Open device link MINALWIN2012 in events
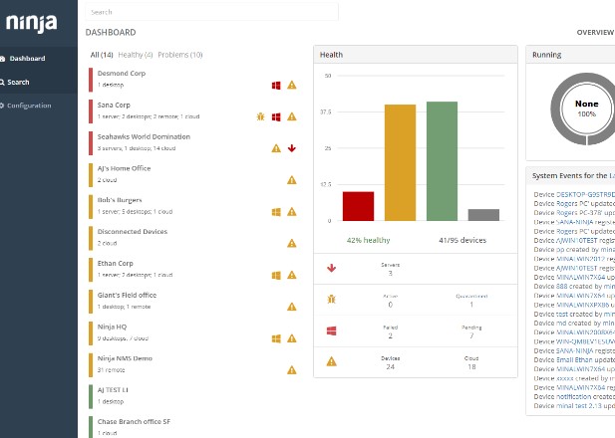 tap(580, 259)
